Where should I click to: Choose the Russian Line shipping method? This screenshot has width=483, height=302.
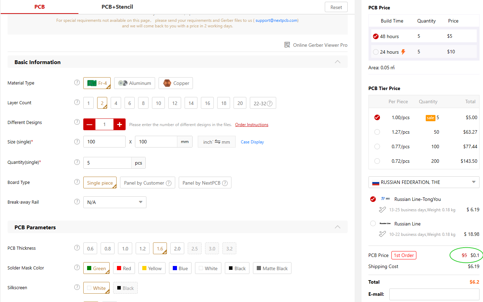pos(373,224)
